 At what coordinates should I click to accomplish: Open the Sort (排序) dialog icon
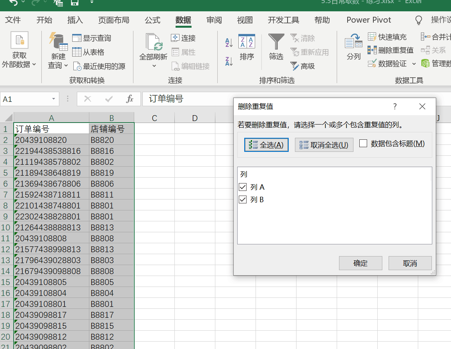click(247, 42)
